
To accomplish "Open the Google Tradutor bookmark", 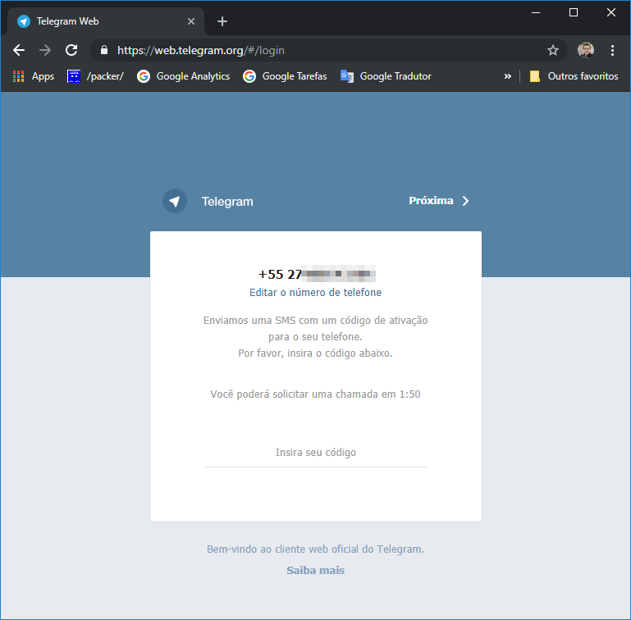I will [386, 76].
